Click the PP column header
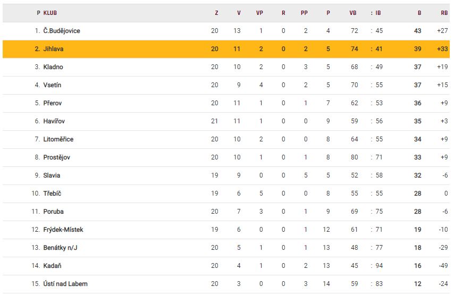 [x=304, y=13]
